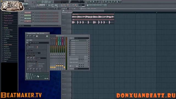Image resolution: width=176 pixels, height=99 pixels.
Task: Select the Bass 28-85 audio clip in playlist
Action: (93, 16)
